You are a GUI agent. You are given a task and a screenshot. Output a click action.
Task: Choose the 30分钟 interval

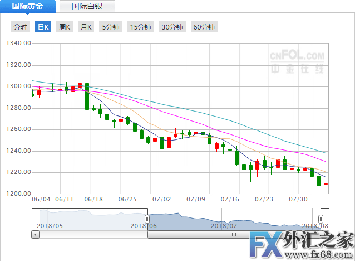click(x=172, y=27)
